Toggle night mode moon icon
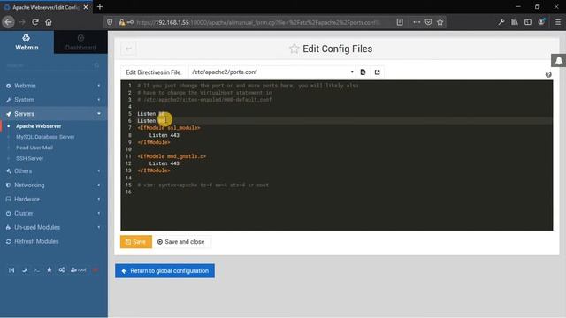566x318 pixels. pyautogui.click(x=24, y=270)
